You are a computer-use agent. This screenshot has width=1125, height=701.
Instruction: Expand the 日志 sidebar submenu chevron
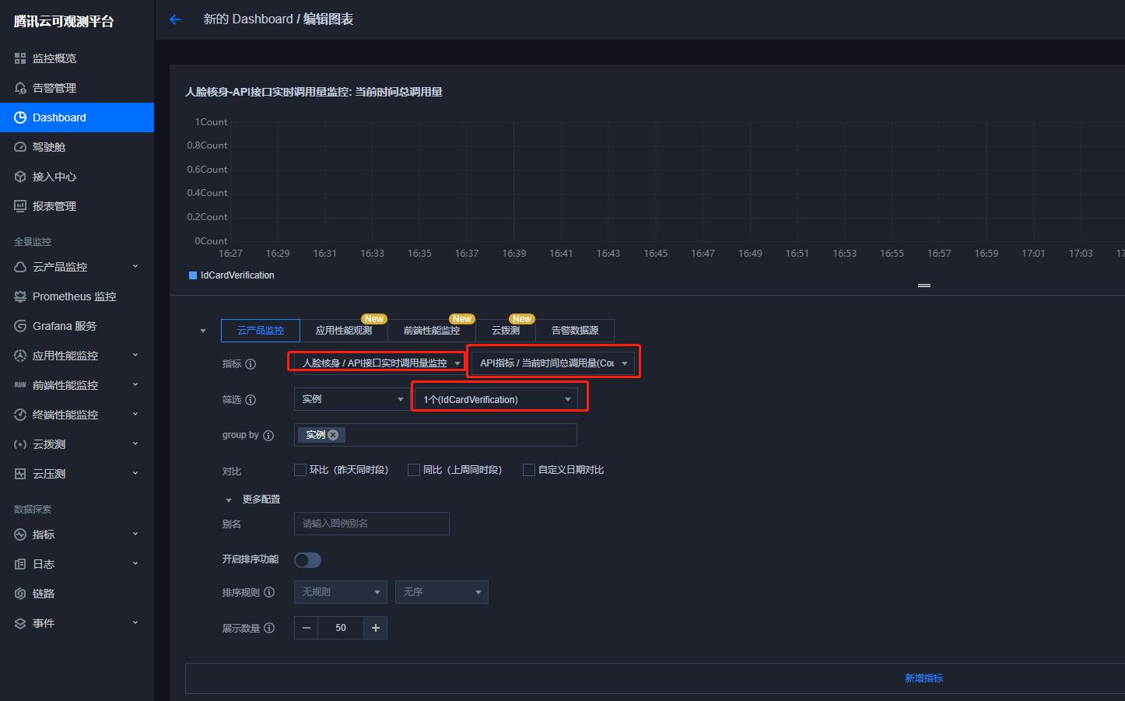pyautogui.click(x=135, y=563)
